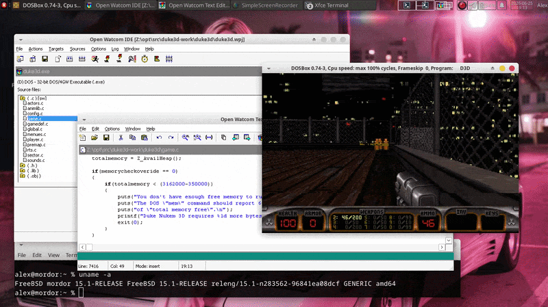Save the project using the IDE floppy icon
The image size is (548, 307).
coord(45,59)
